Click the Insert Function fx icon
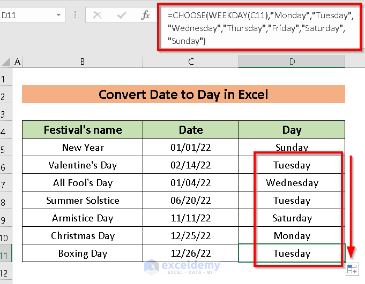365x284 pixels. tap(145, 15)
